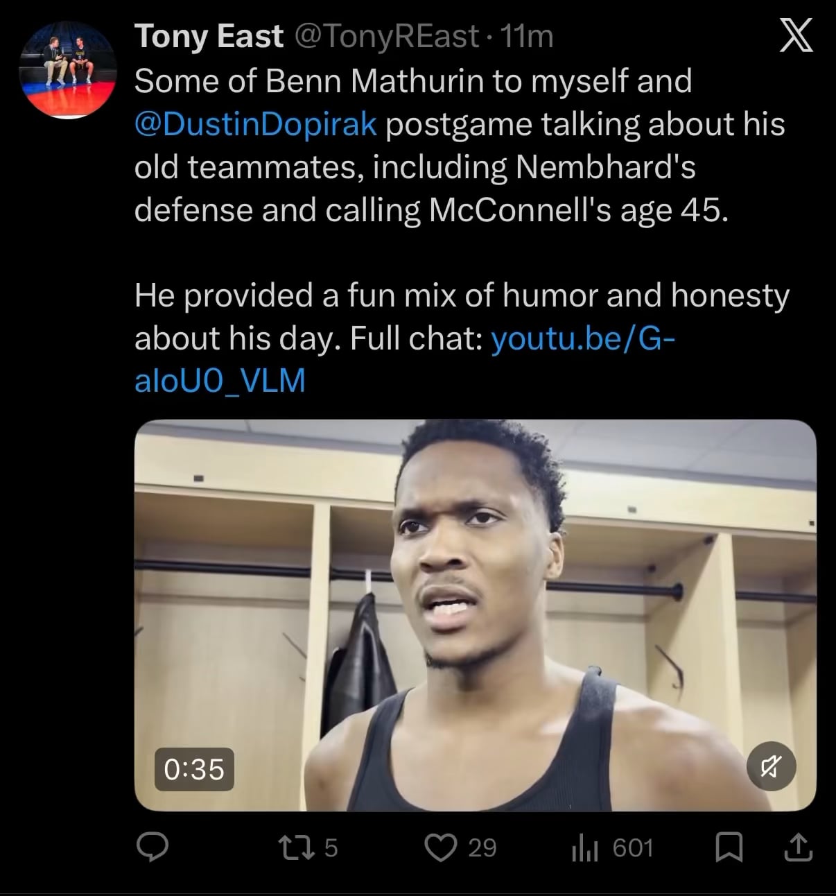The image size is (836, 896).
Task: Click the tweet text about McConnell's age
Action: 430,210
